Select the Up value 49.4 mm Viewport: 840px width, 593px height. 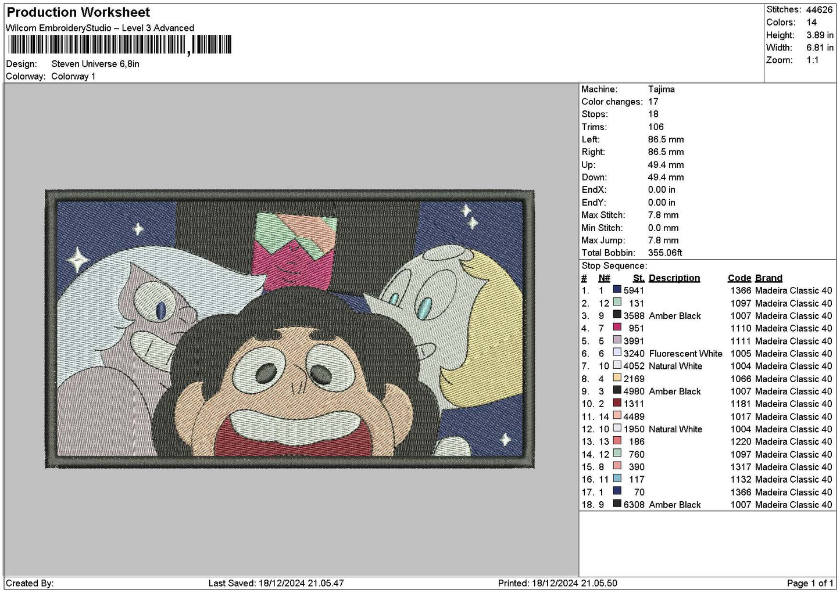pyautogui.click(x=666, y=165)
